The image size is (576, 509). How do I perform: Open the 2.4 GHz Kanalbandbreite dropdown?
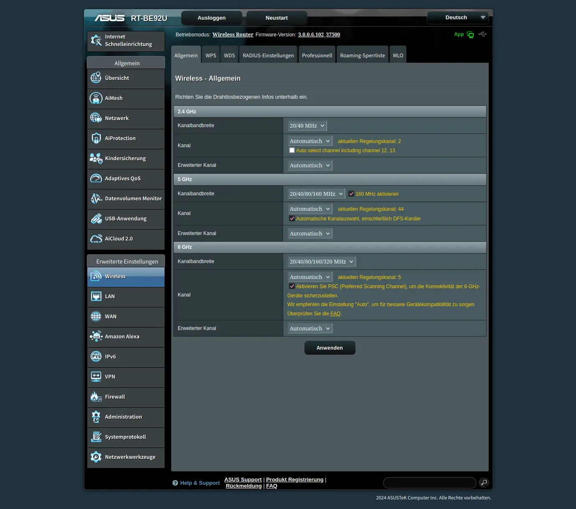[x=307, y=125]
